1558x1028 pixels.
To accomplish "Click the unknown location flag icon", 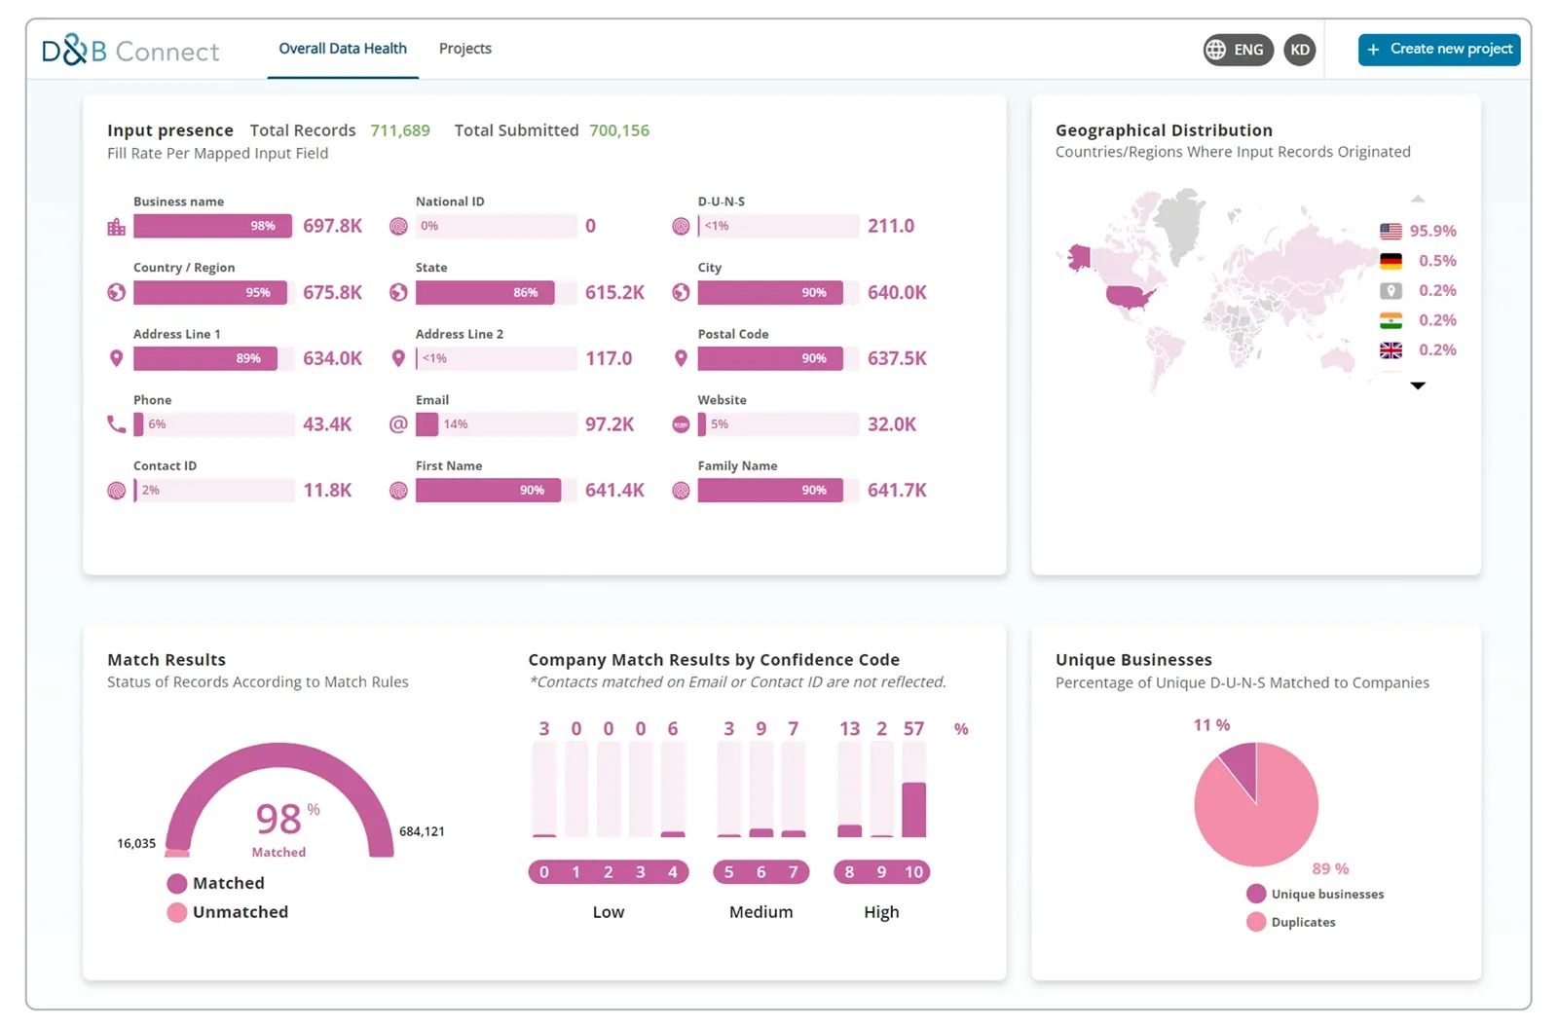I will pyautogui.click(x=1391, y=291).
